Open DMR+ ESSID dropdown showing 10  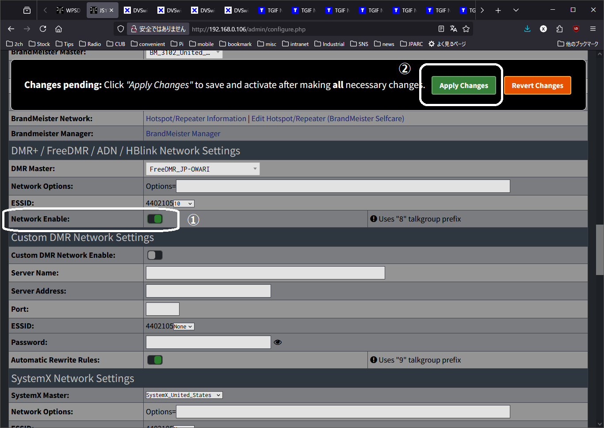tap(183, 203)
